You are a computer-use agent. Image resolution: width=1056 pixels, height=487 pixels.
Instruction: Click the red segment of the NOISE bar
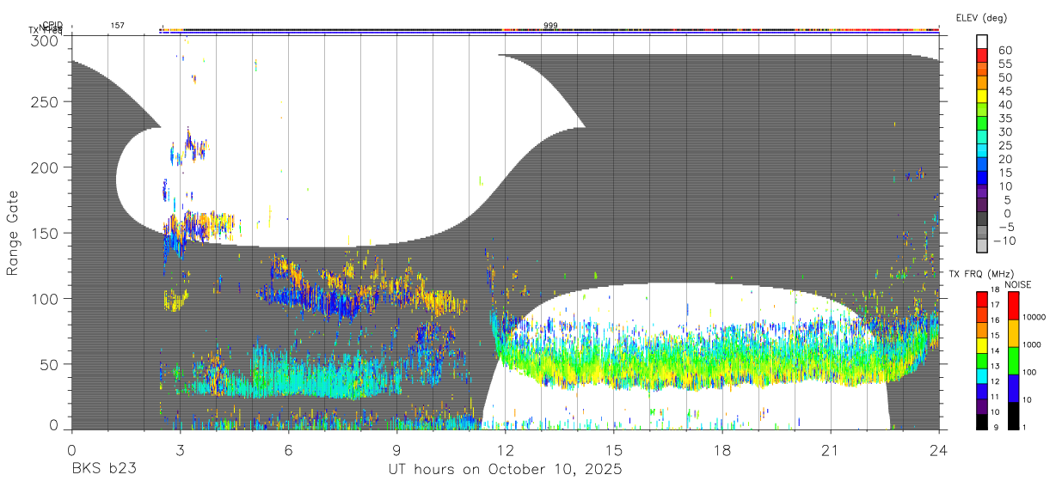pos(1013,306)
